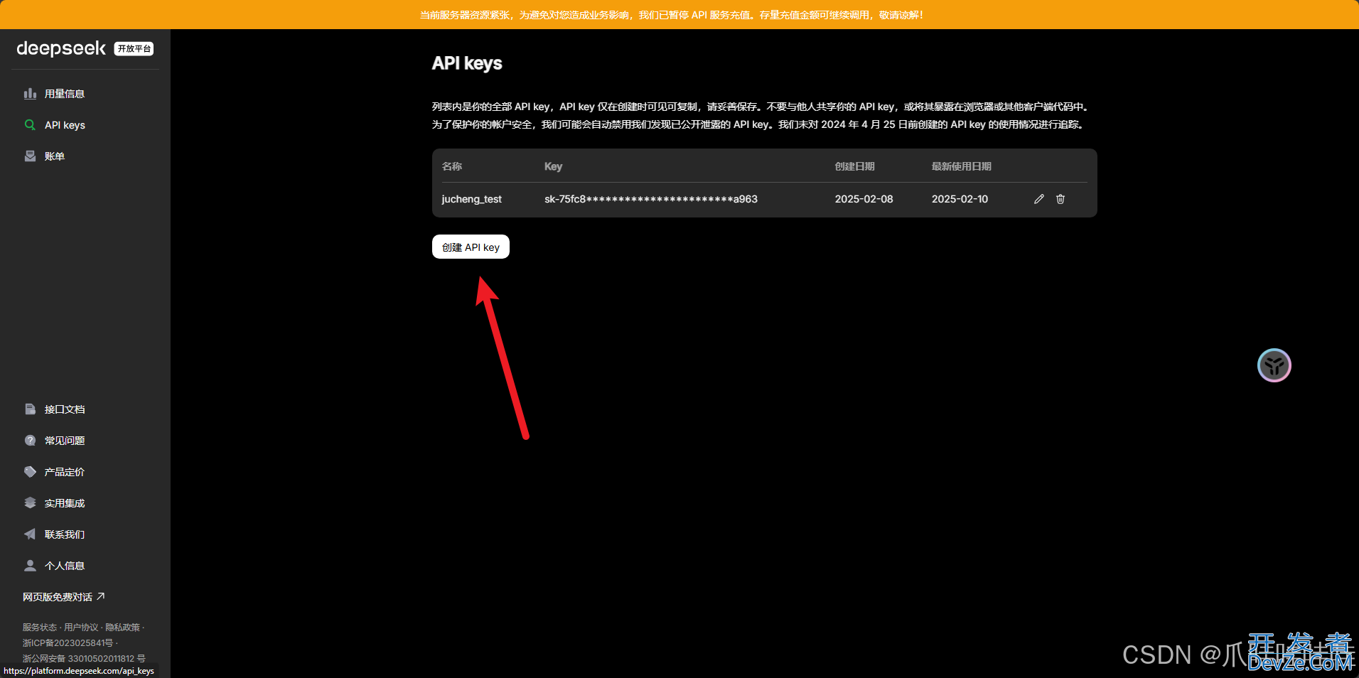Edit the jucheng_test key with pencil icon
The width and height of the screenshot is (1359, 678).
click(1039, 199)
